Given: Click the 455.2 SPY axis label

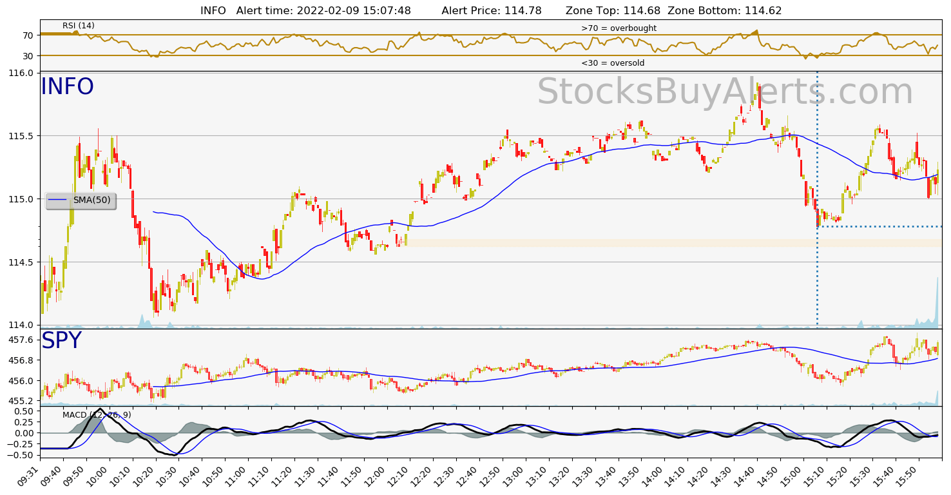Looking at the screenshot, I should [x=22, y=400].
